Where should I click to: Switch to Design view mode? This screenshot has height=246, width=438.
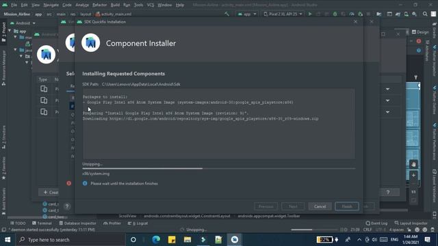tap(420, 32)
